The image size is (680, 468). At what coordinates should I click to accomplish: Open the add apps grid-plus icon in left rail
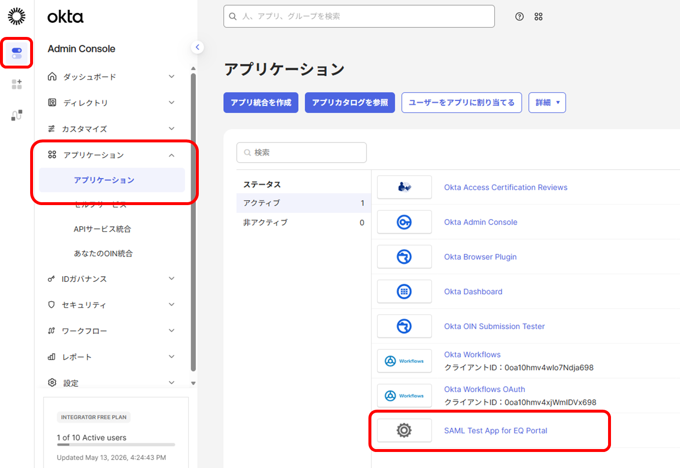tap(17, 84)
